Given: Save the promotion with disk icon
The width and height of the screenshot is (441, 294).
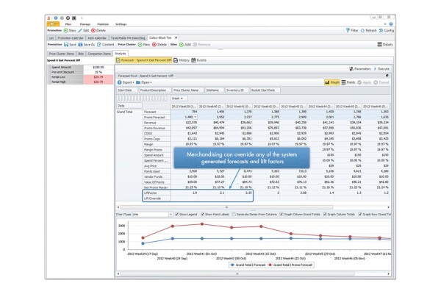Looking at the screenshot, I should [66, 44].
